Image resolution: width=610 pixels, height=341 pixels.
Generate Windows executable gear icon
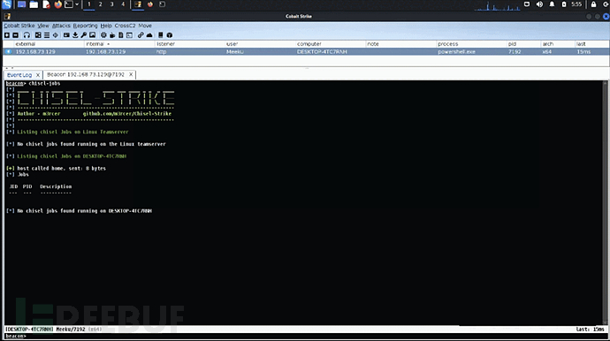103,35
